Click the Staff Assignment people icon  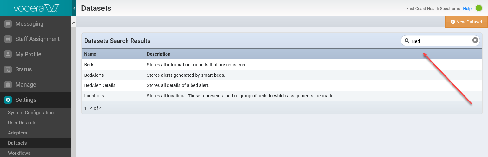click(x=8, y=39)
